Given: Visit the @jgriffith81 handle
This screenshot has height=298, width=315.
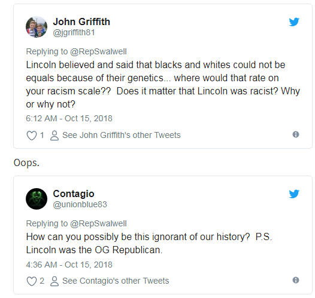Looking at the screenshot, I should 74,32.
